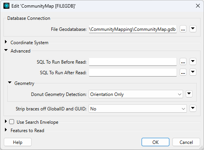Image resolution: width=204 pixels, height=150 pixels.
Task: Click the 'File Geodatabase:' label
Action: (69, 29)
